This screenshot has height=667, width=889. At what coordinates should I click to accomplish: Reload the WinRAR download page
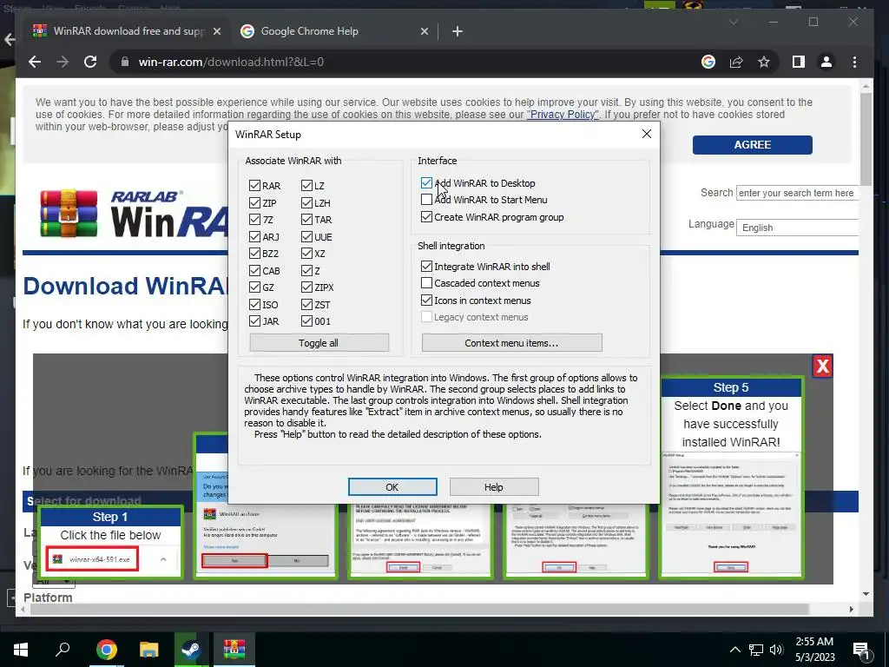click(90, 62)
